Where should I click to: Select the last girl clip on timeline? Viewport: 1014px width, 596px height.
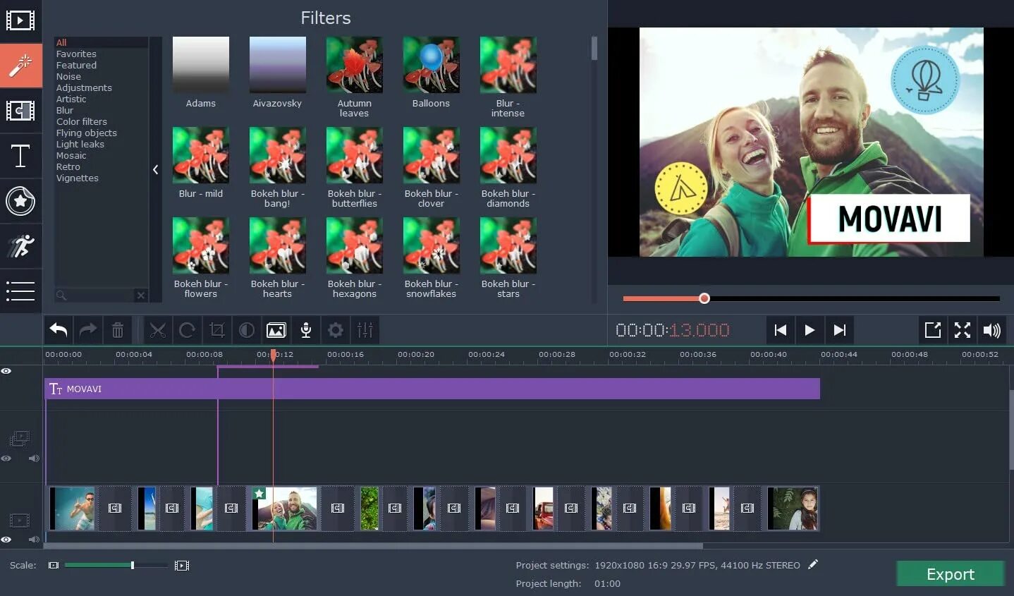tap(793, 508)
